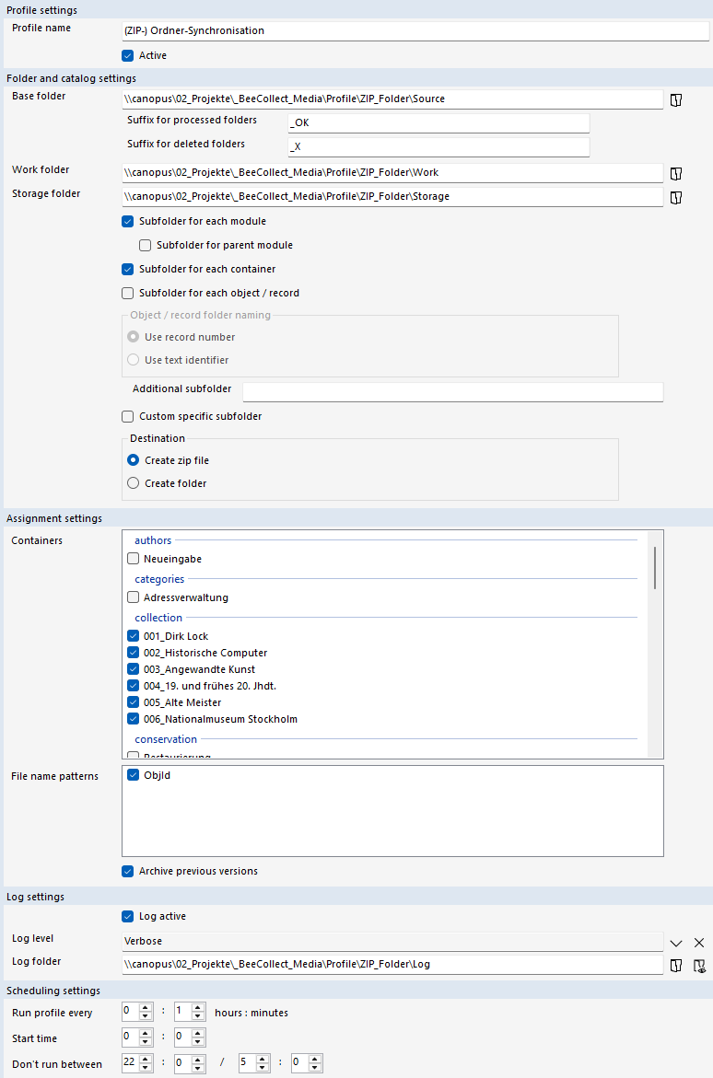Clear the Log level selection
713x1078 pixels.
click(699, 943)
